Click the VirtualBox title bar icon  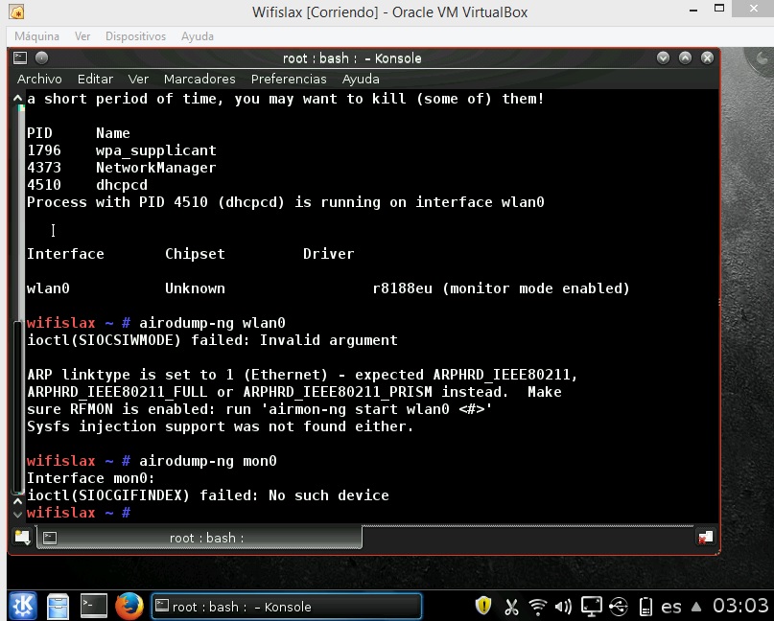pyautogui.click(x=16, y=11)
